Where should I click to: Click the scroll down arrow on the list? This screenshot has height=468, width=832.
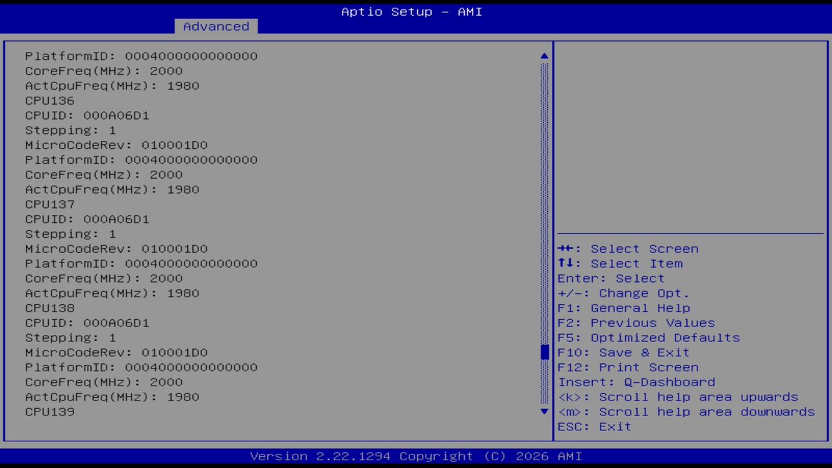pos(543,411)
